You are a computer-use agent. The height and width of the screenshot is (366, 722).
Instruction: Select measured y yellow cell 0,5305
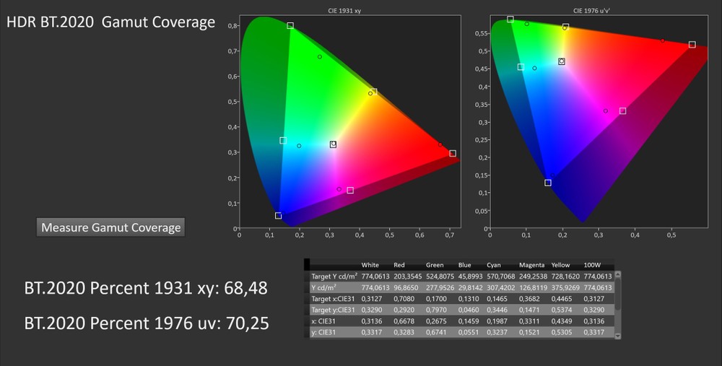click(x=561, y=332)
